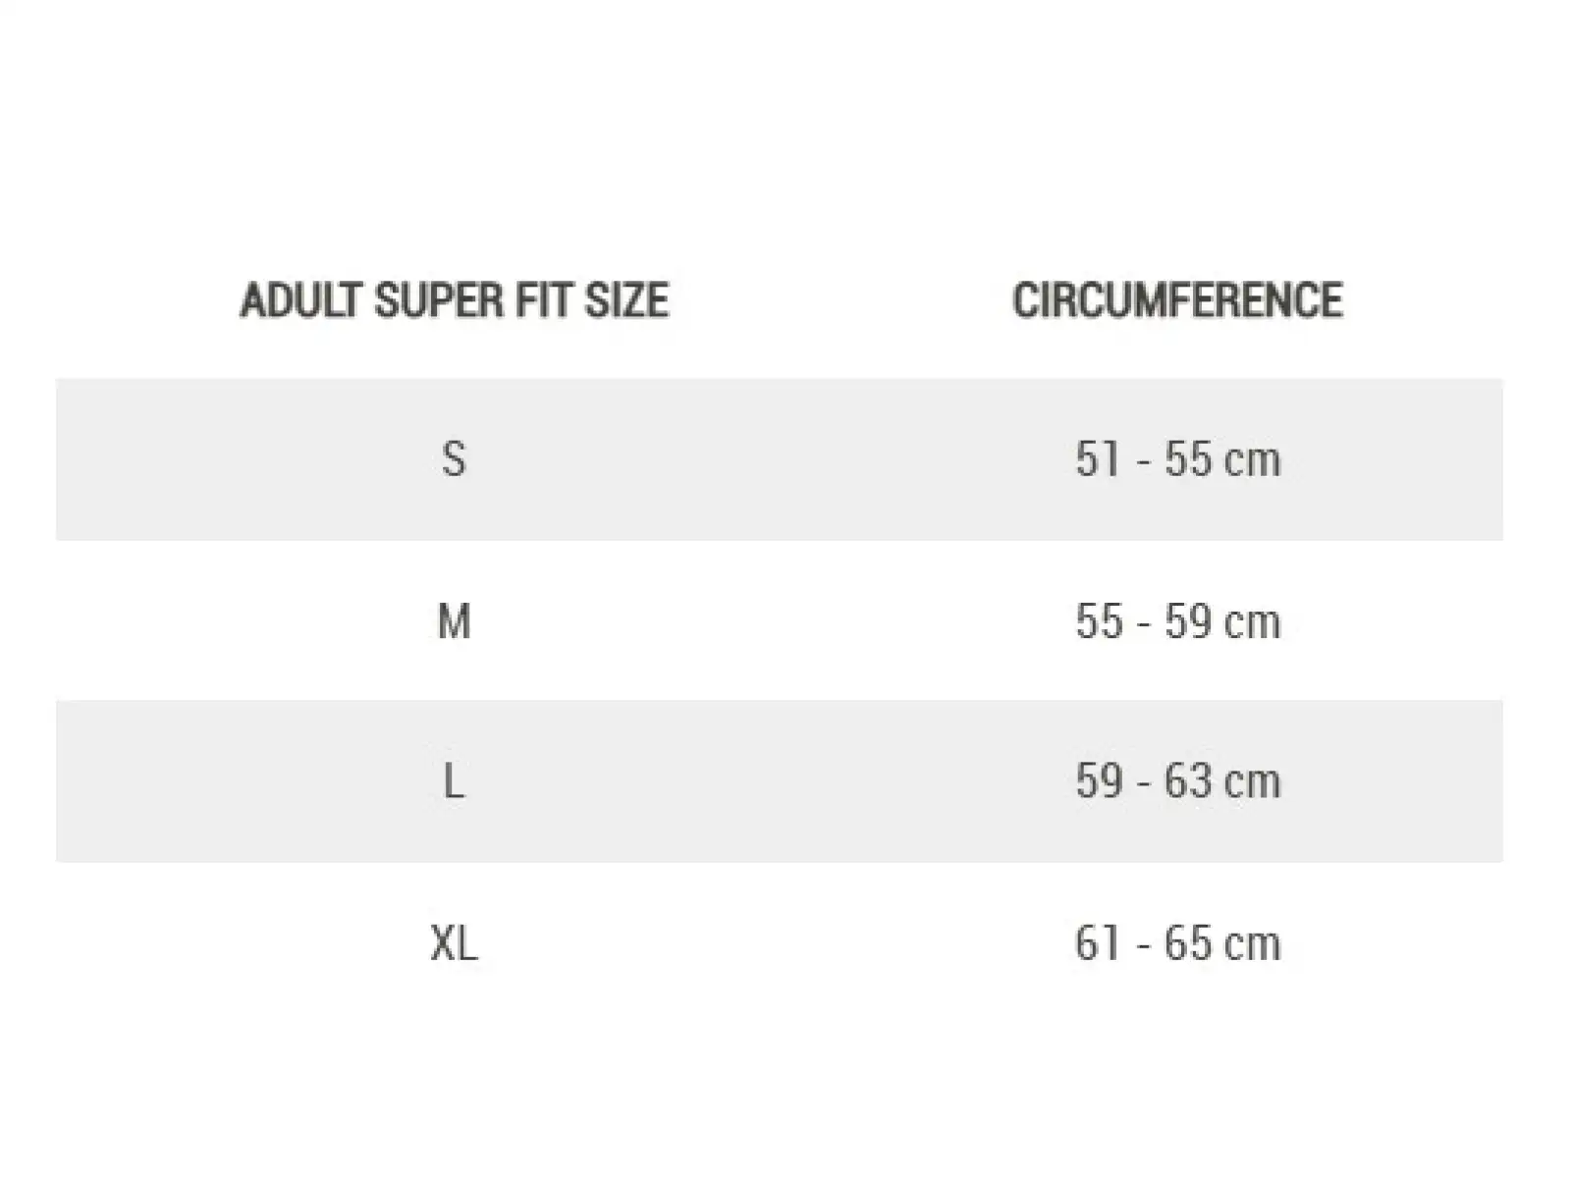
Task: Select the L size cell
Action: coord(454,782)
